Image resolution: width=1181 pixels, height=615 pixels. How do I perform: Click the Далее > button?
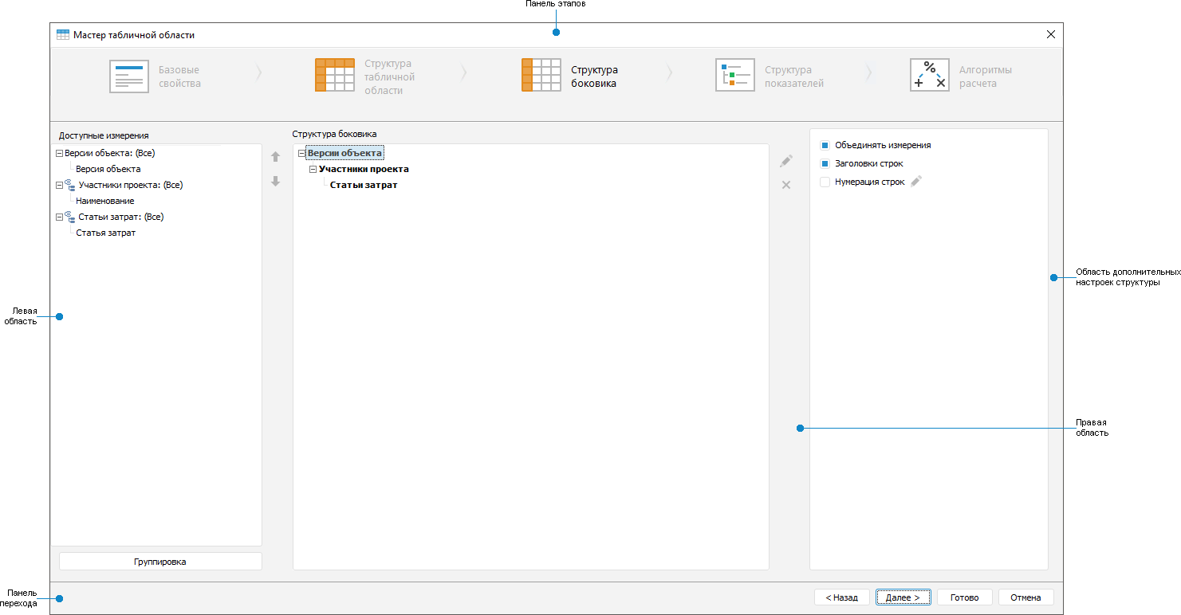pyautogui.click(x=903, y=597)
